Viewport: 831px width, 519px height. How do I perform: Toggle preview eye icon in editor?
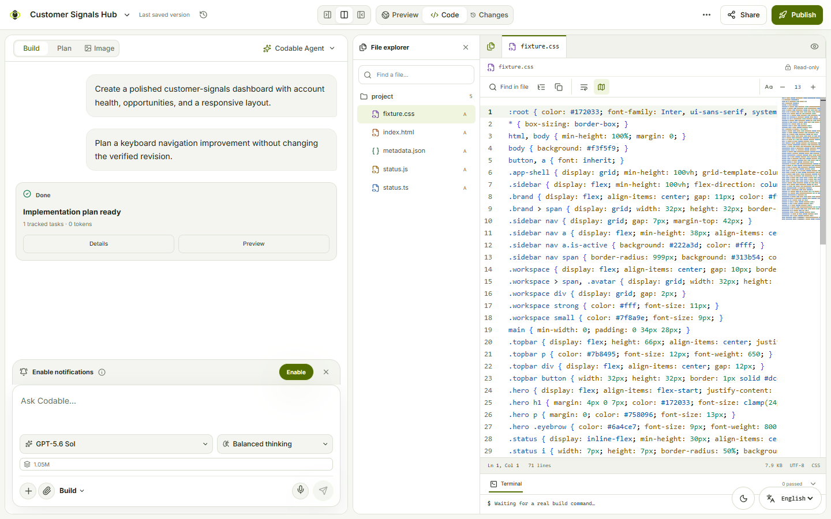814,46
